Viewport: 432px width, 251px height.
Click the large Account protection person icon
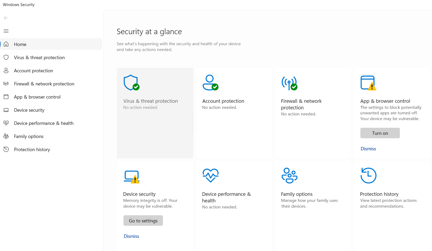click(210, 83)
